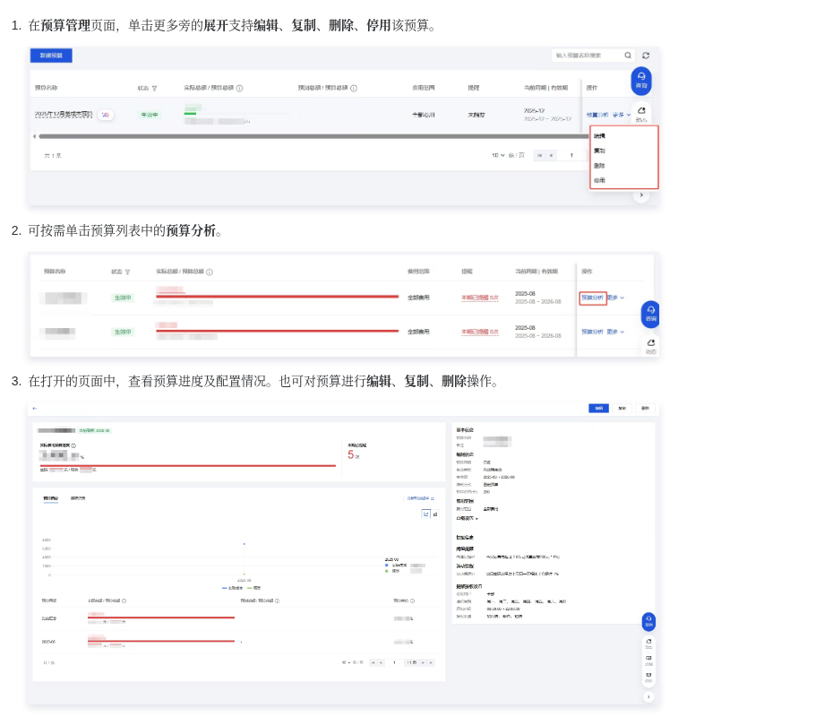Viewport: 833px width, 717px height.
Task: Click 预算分析 link in the 2025-12 row
Action: 597,115
